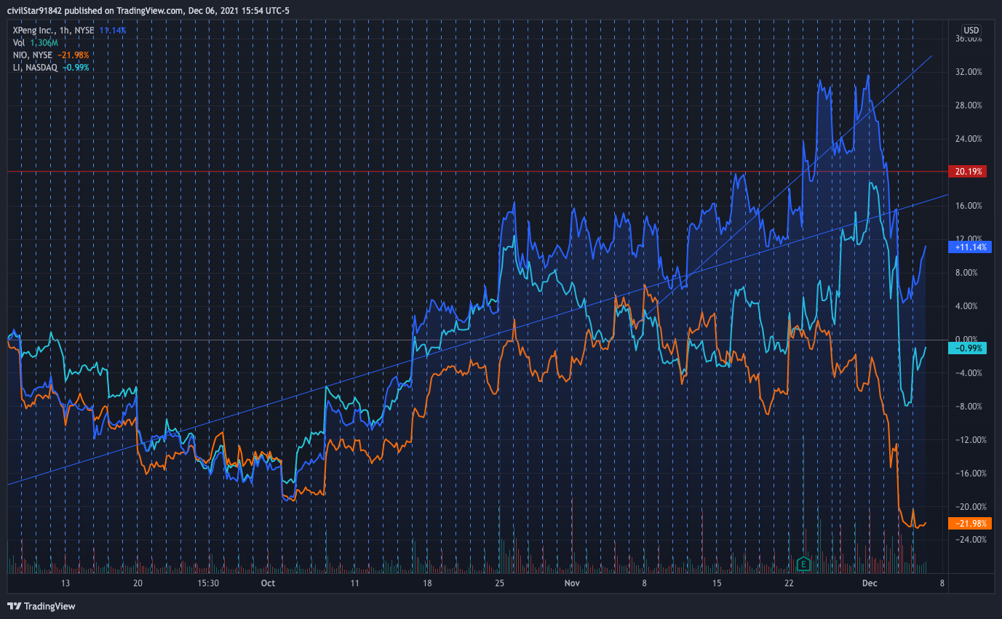Click the -24.00% scale label

click(970, 540)
